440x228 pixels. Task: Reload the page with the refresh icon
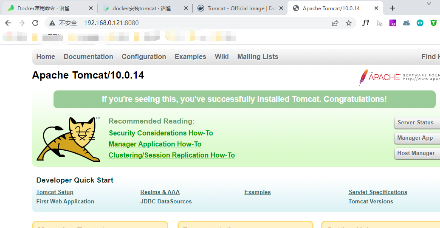coord(35,23)
